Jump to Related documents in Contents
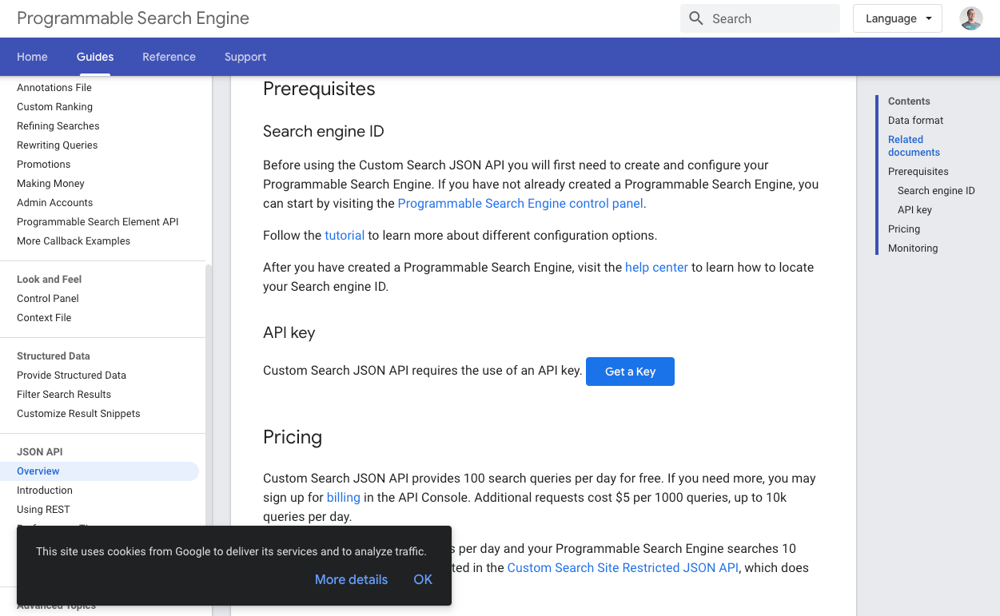This screenshot has width=1000, height=616. pyautogui.click(x=914, y=145)
